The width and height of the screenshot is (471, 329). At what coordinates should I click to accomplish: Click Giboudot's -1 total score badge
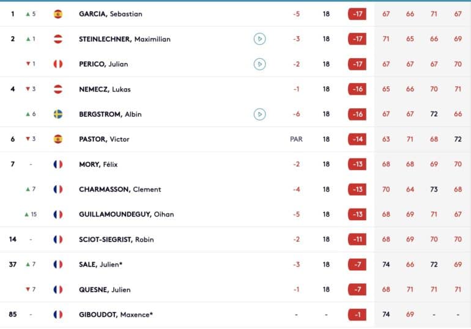357,315
